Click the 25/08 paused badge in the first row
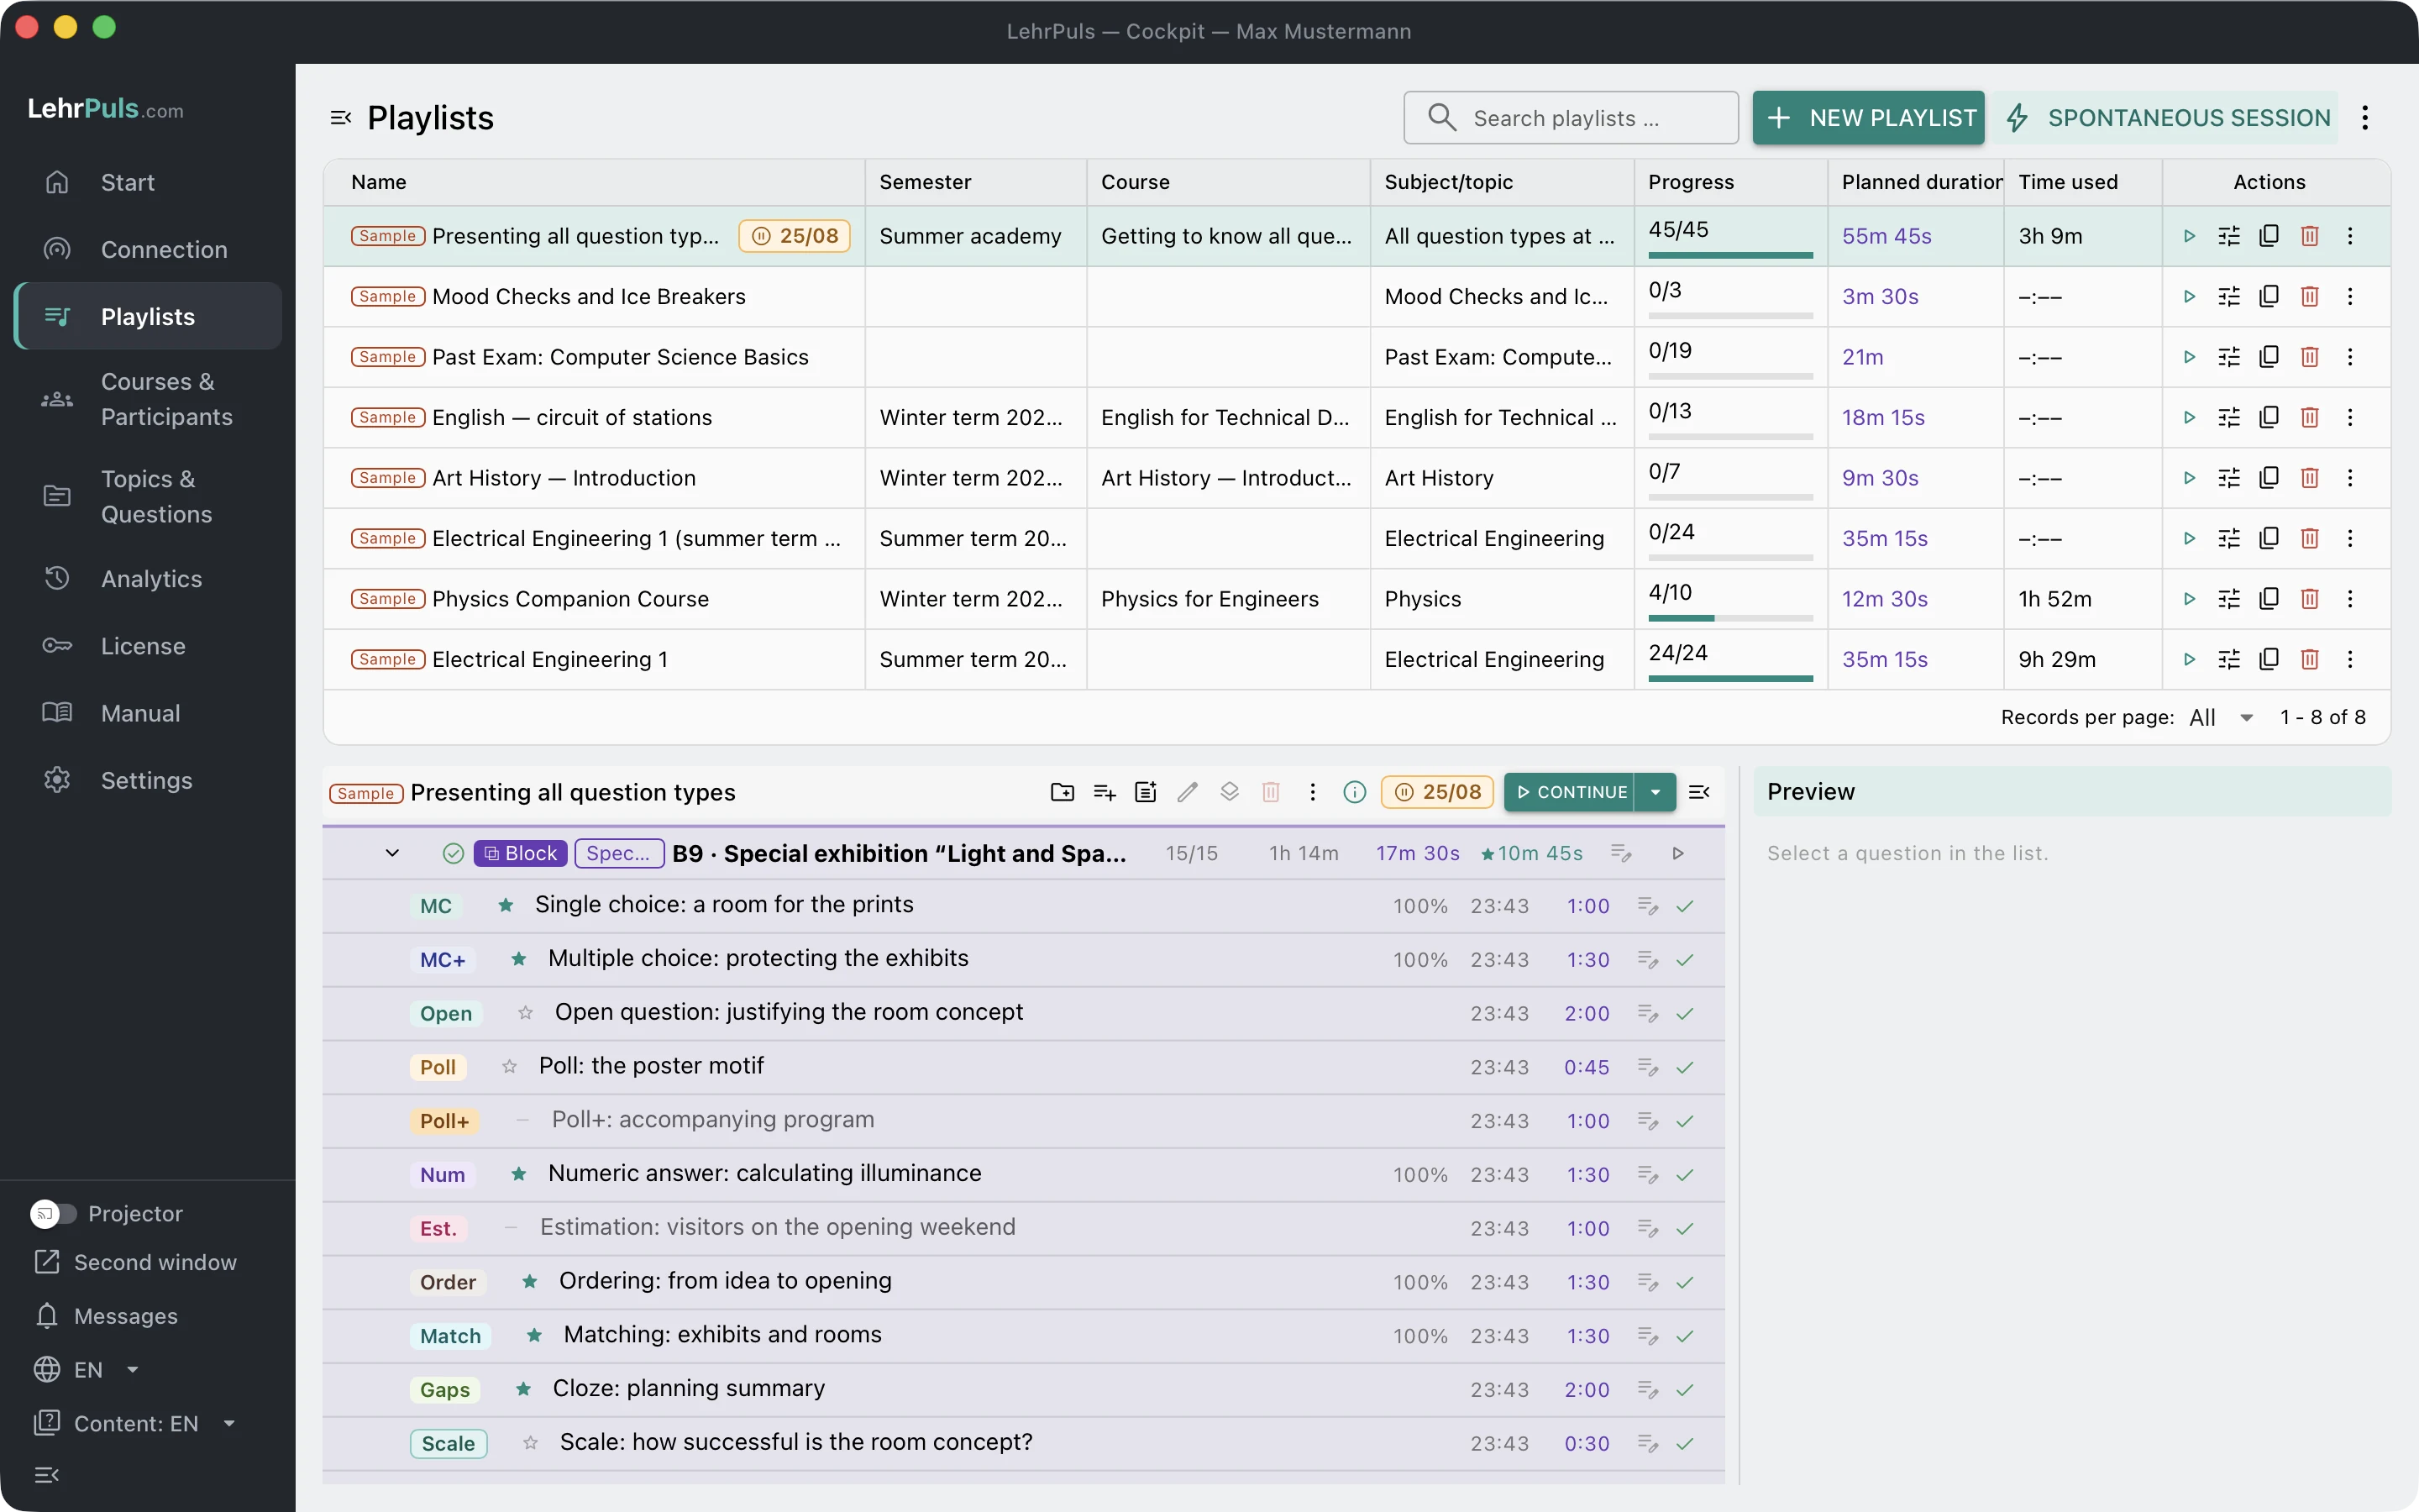The width and height of the screenshot is (2419, 1512). (x=795, y=236)
